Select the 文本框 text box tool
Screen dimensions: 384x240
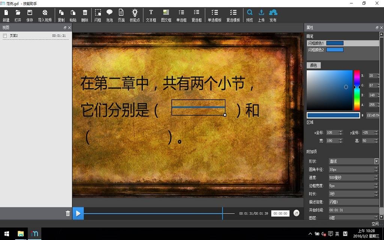point(151,15)
